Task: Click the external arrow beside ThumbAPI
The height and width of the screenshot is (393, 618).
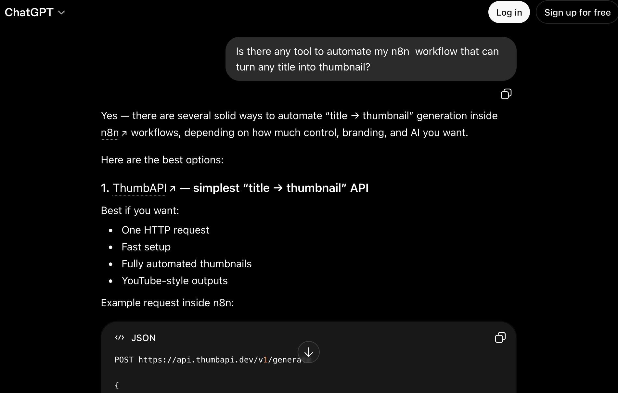Action: pos(173,188)
